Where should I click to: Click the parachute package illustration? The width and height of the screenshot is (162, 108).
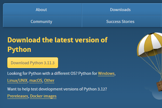150,62
